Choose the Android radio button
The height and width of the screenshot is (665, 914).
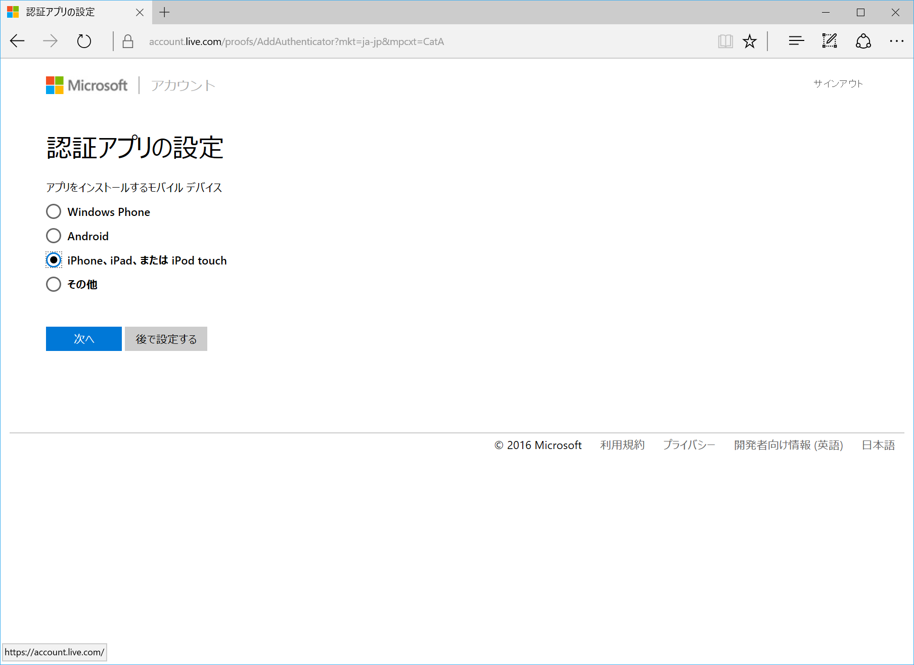[x=54, y=236]
